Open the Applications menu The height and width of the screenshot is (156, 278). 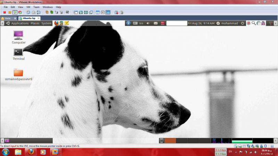pos(20,23)
